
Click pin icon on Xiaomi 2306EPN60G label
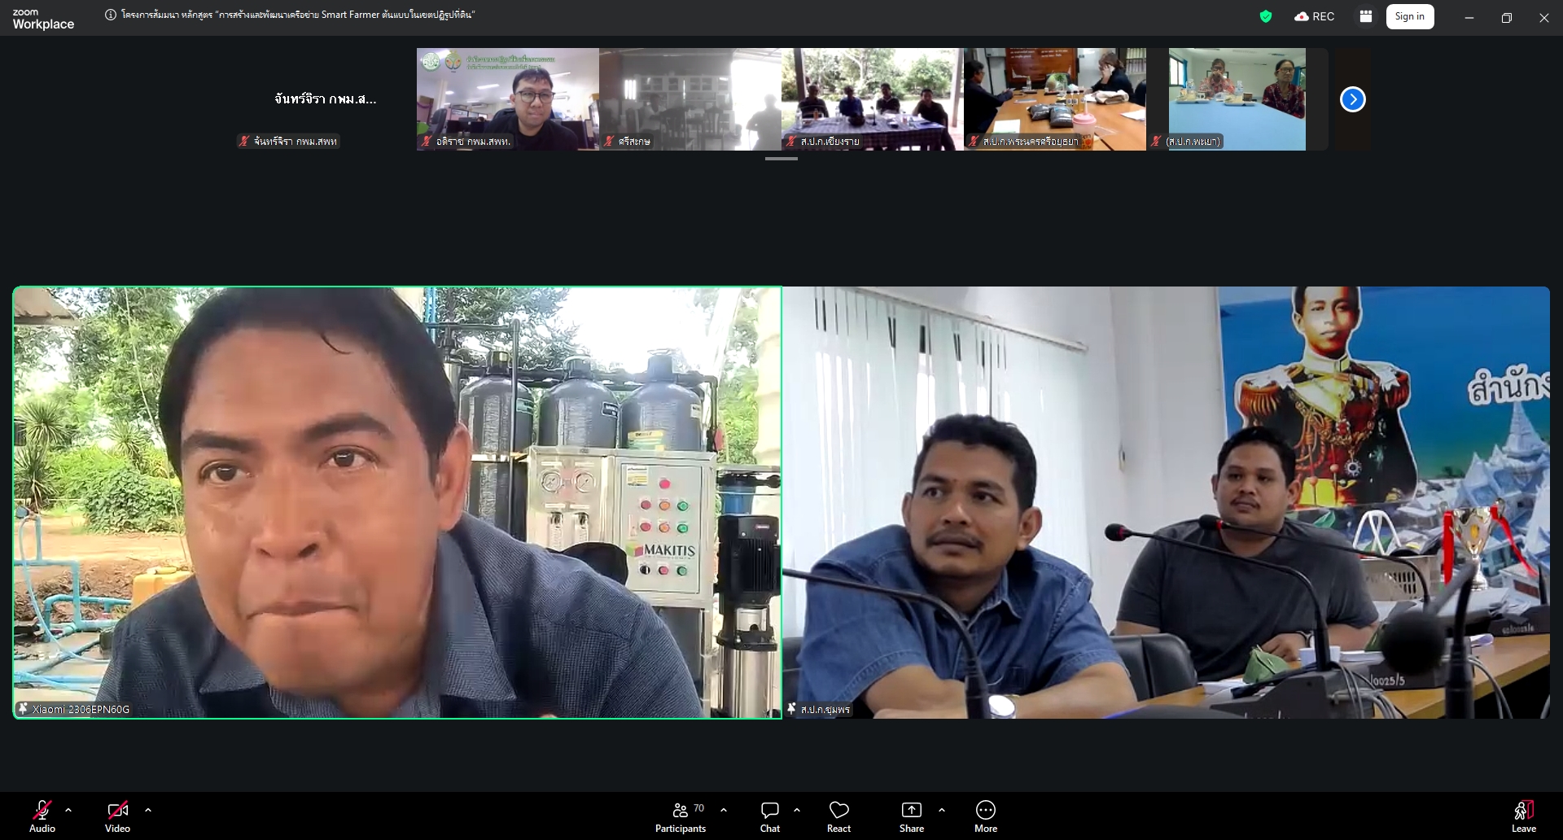pos(23,709)
